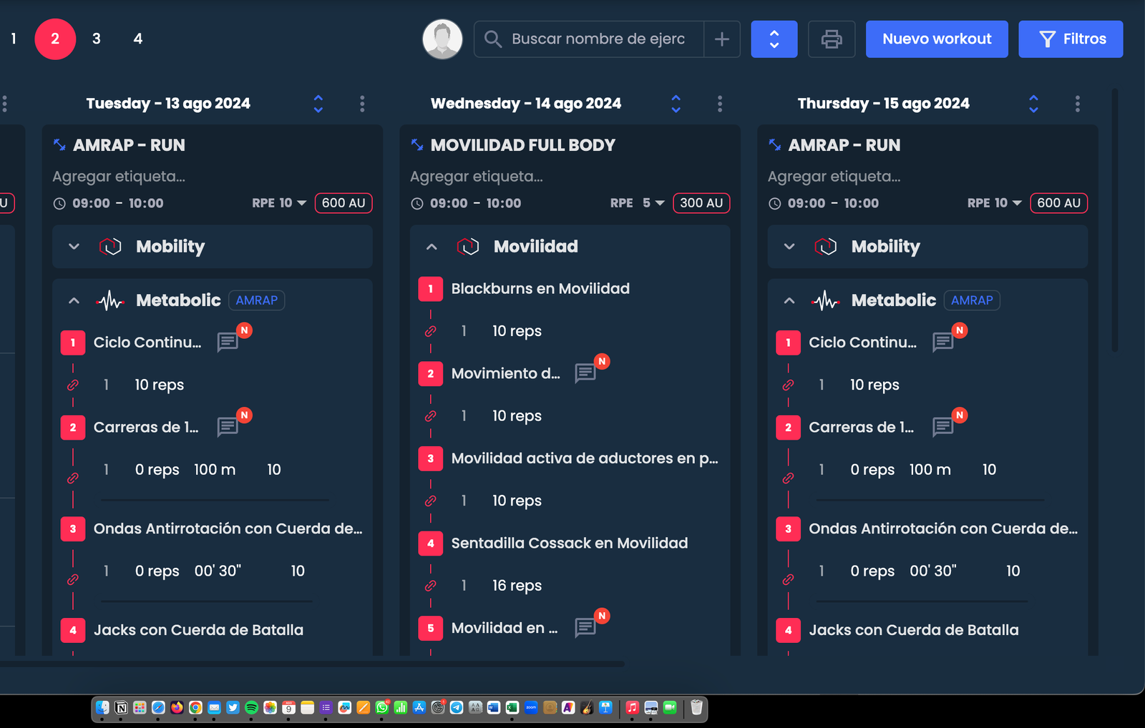1145x728 pixels.
Task: Open note icon for Tuesday Ciclo Continu...
Action: click(228, 342)
